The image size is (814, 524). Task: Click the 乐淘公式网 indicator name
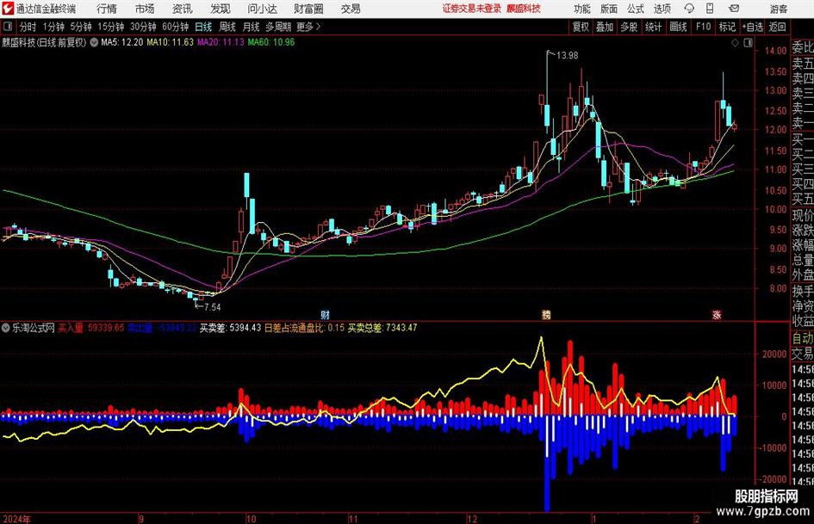(x=34, y=328)
